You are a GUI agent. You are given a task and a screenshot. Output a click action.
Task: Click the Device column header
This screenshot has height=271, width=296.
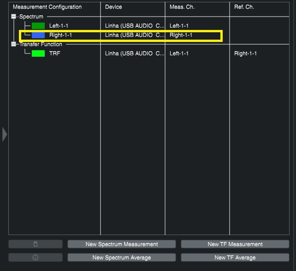[113, 7]
